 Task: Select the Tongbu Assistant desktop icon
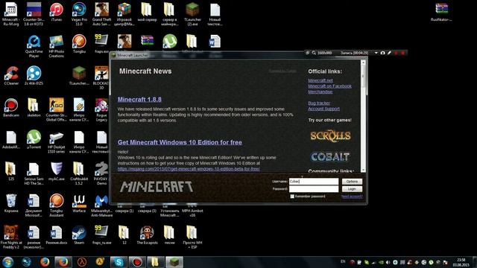pos(57,205)
